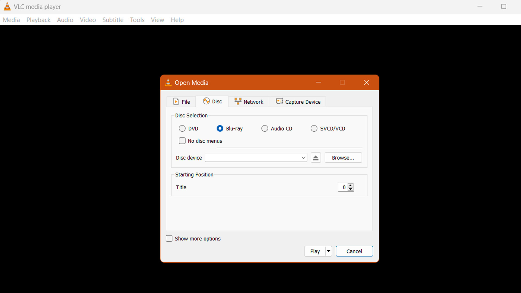Click the Cancel button to dismiss

pos(354,251)
